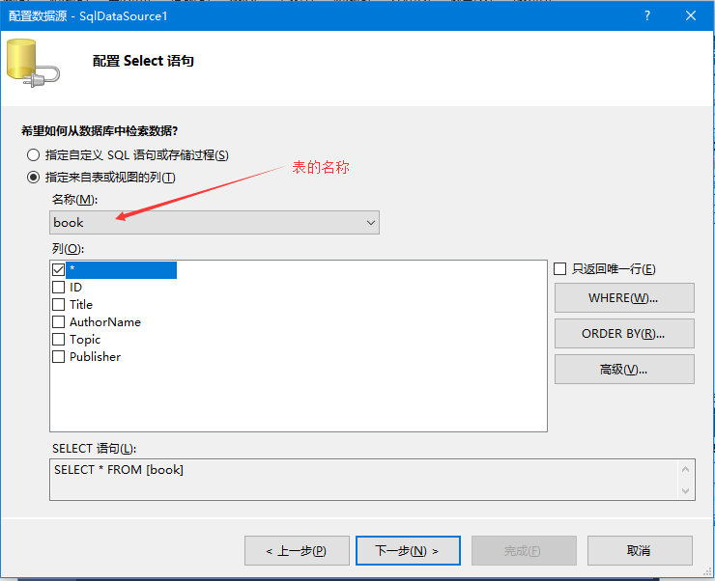Select the columns from table or view option
Viewport: 715px width, 581px height.
pyautogui.click(x=34, y=178)
